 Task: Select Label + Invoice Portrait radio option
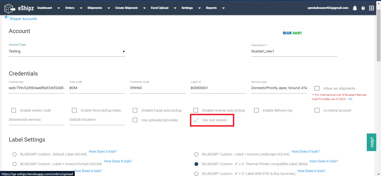point(15,164)
